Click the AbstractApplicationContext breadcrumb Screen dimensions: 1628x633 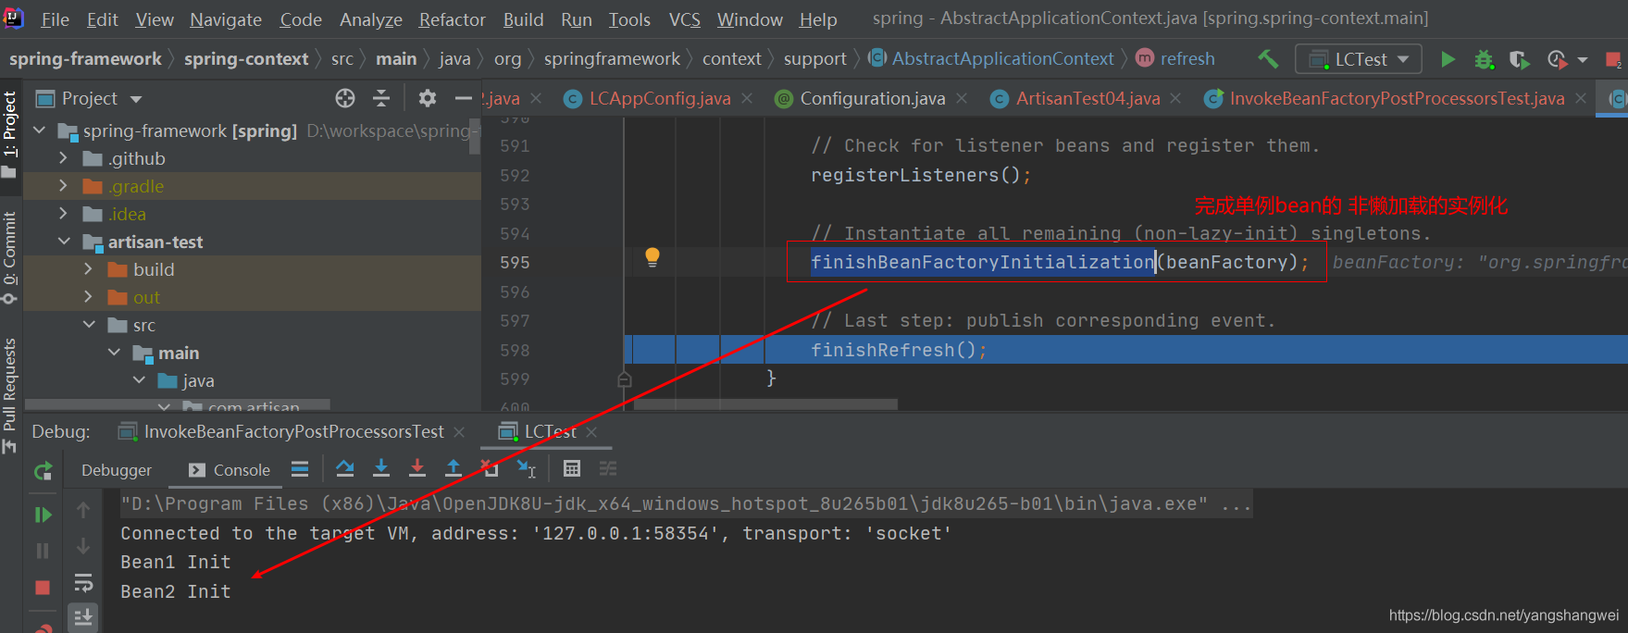1002,59
